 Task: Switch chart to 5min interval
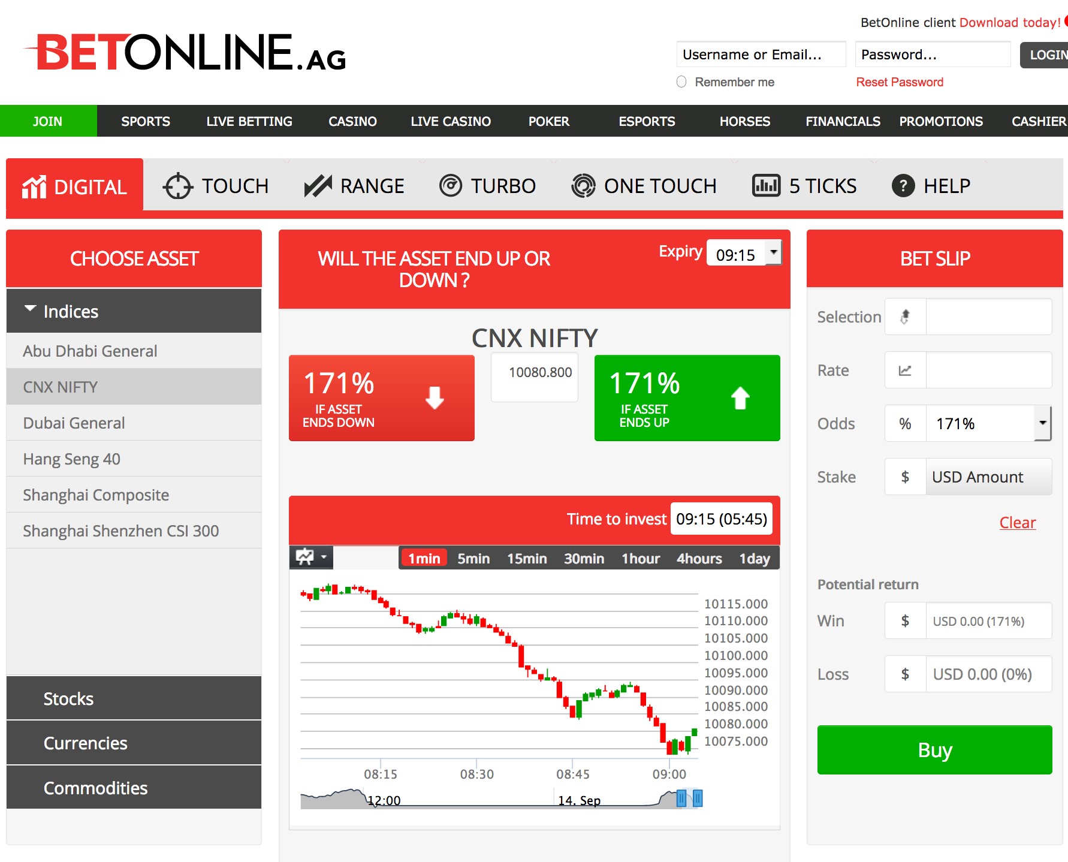473,559
